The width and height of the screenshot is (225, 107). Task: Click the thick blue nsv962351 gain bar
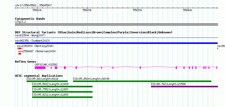(x=117, y=43)
